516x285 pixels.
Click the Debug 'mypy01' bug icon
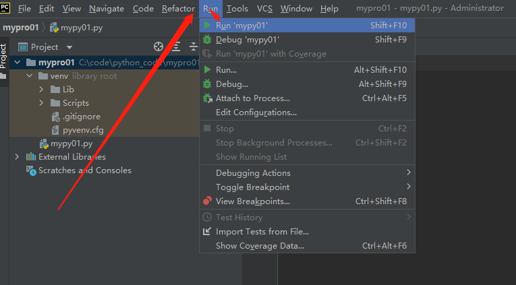tap(207, 40)
